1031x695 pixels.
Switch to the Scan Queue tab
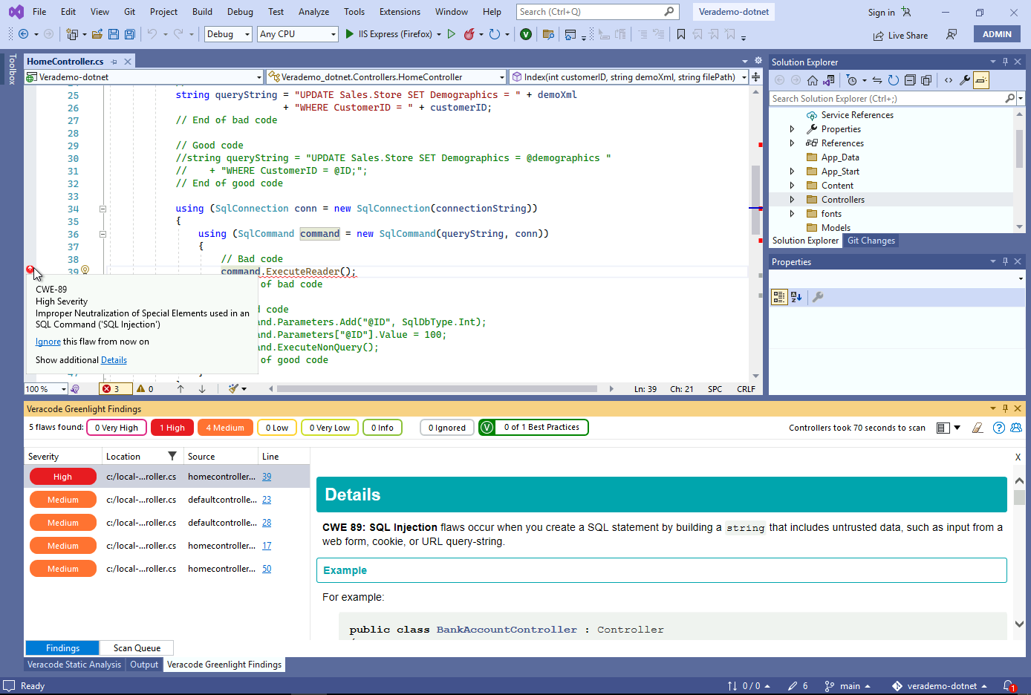coord(137,648)
